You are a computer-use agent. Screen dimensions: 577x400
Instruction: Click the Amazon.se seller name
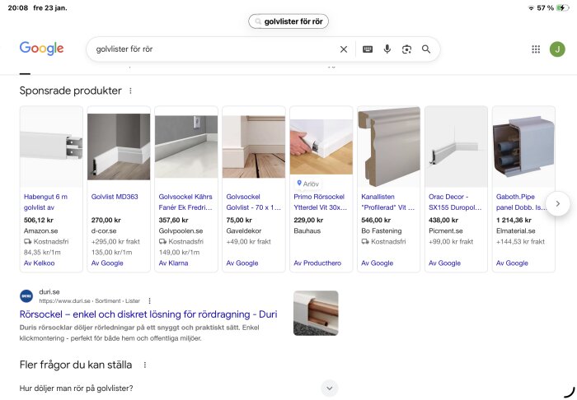click(41, 231)
